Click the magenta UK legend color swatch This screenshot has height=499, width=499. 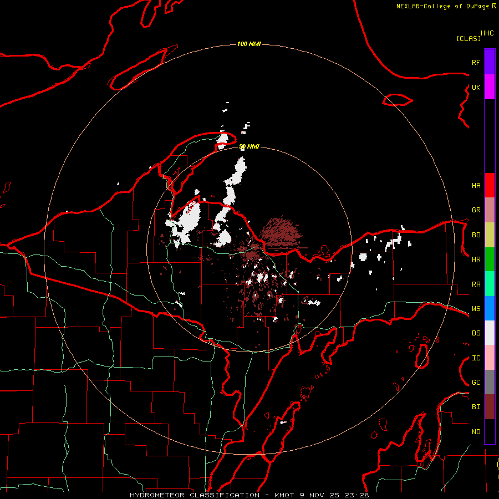(x=490, y=87)
